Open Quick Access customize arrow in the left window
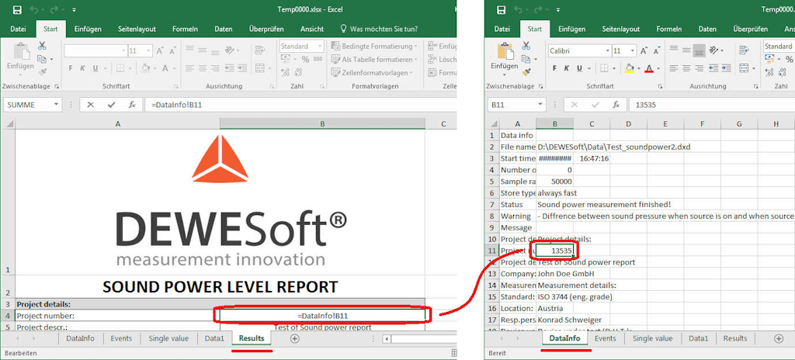This screenshot has width=795, height=360. click(74, 10)
